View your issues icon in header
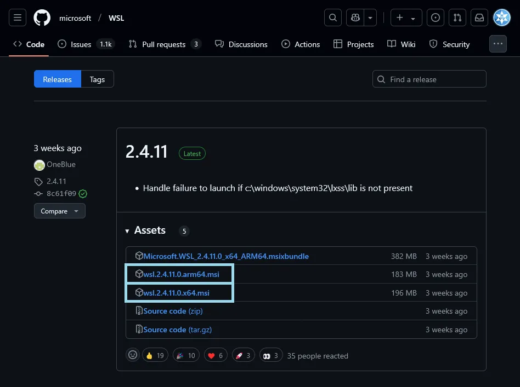 point(436,18)
